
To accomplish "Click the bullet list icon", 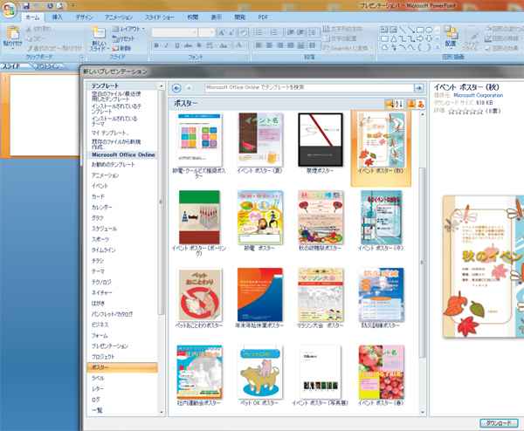I will point(258,32).
